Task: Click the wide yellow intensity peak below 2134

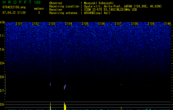Action: pos(65,106)
